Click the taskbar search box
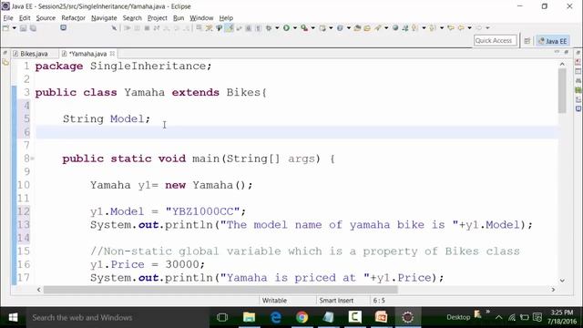583x328 pixels. click(x=118, y=318)
